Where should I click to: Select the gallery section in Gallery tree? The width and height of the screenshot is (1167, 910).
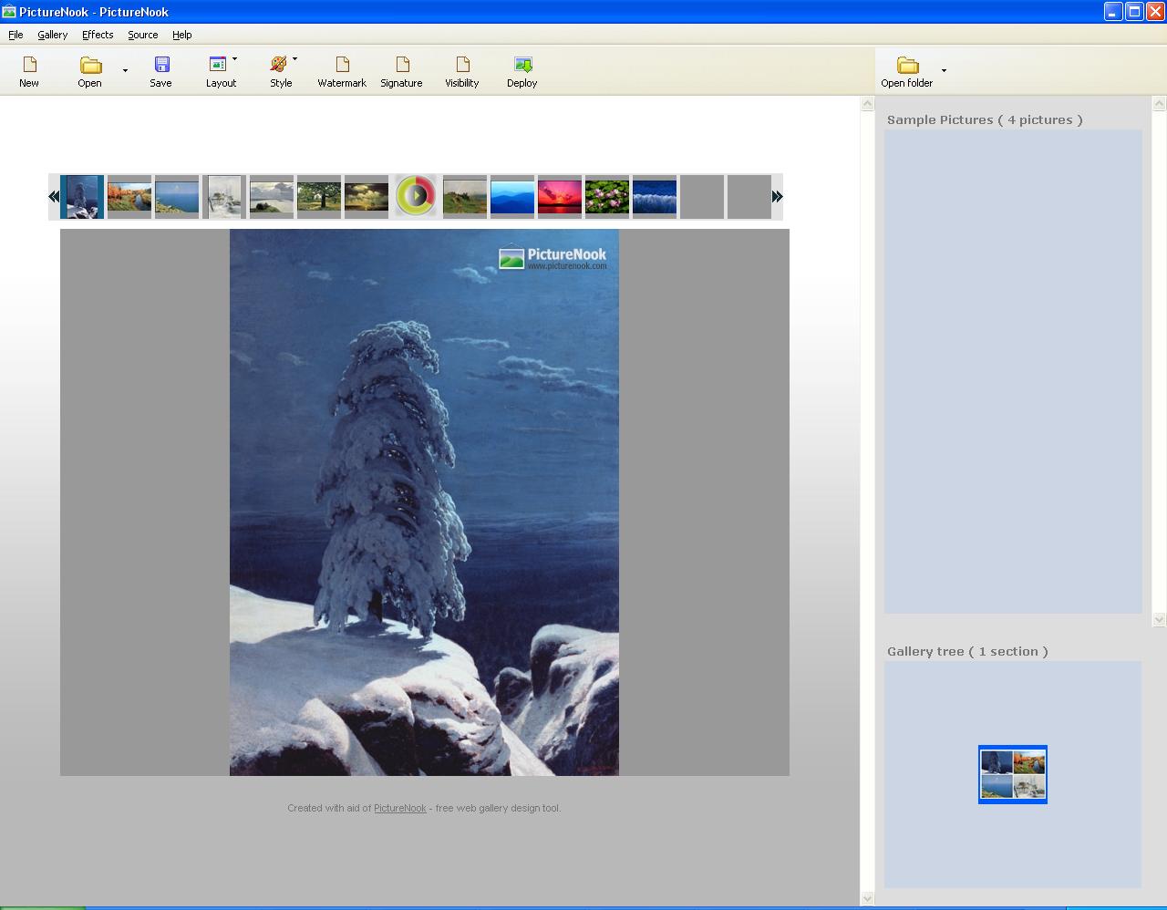click(1013, 774)
